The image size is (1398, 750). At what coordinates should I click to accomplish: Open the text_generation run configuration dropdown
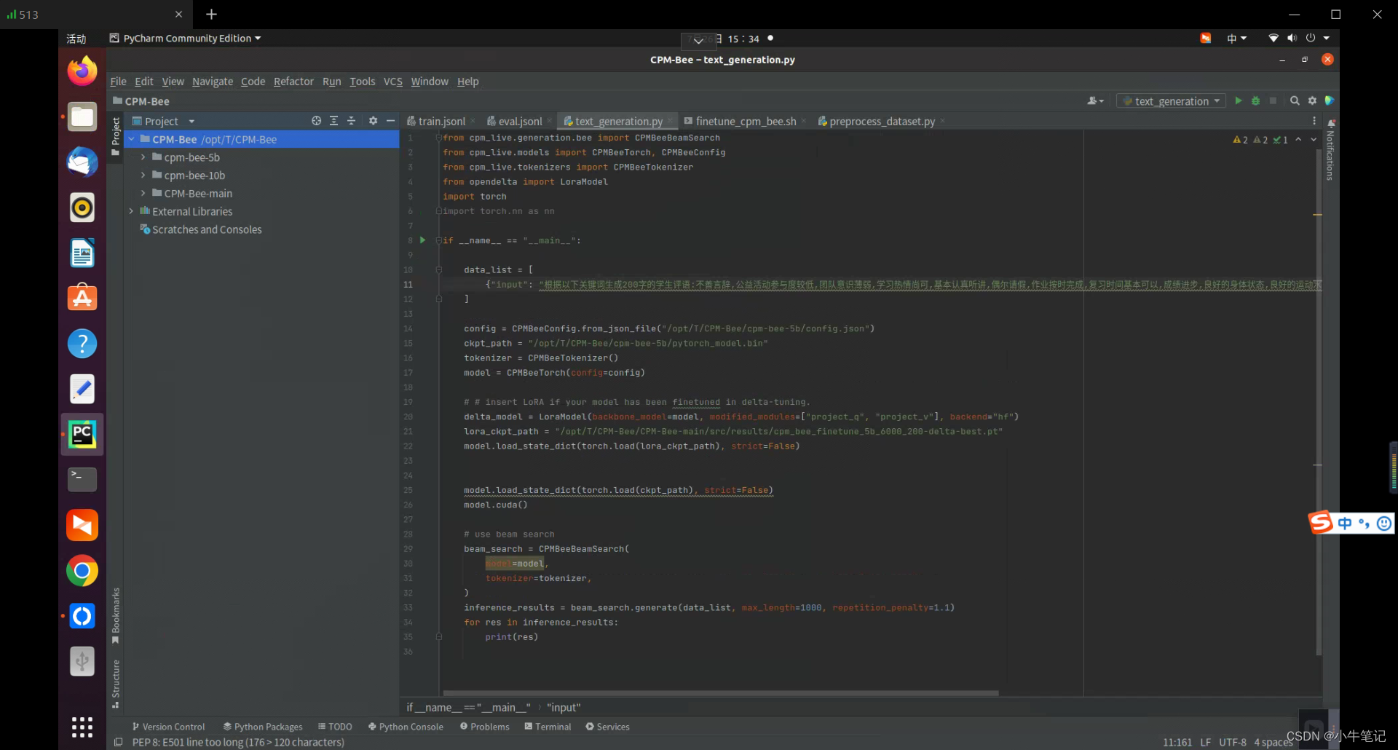[1171, 101]
